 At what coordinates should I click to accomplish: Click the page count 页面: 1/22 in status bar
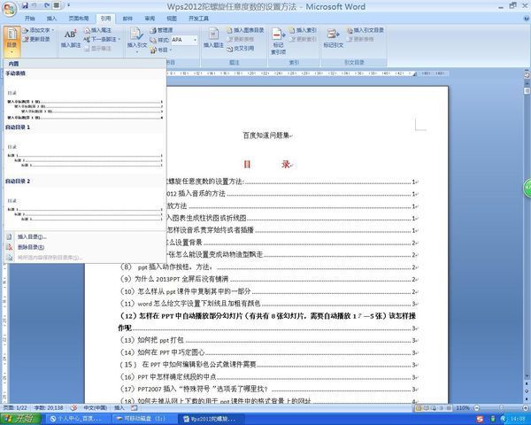tap(15, 407)
